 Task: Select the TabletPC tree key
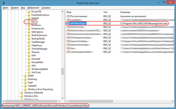pyautogui.click(x=32, y=86)
